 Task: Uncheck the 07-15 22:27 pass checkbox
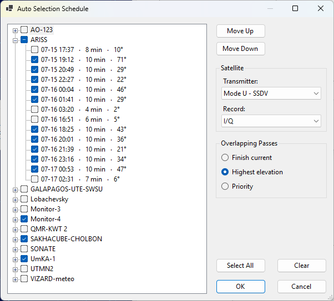pyautogui.click(x=35, y=80)
